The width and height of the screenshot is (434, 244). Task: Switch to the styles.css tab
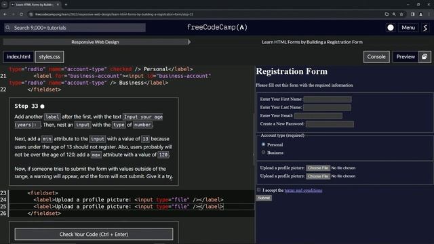pyautogui.click(x=50, y=57)
